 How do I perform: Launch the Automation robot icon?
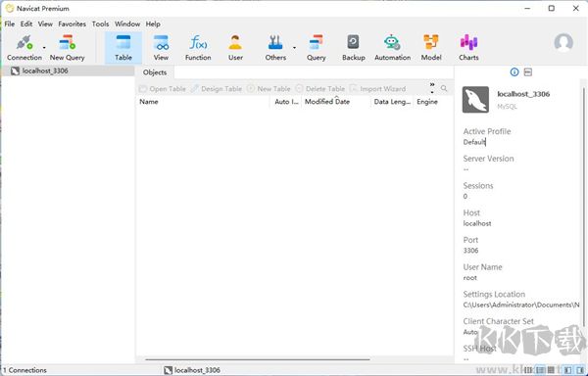(x=392, y=48)
